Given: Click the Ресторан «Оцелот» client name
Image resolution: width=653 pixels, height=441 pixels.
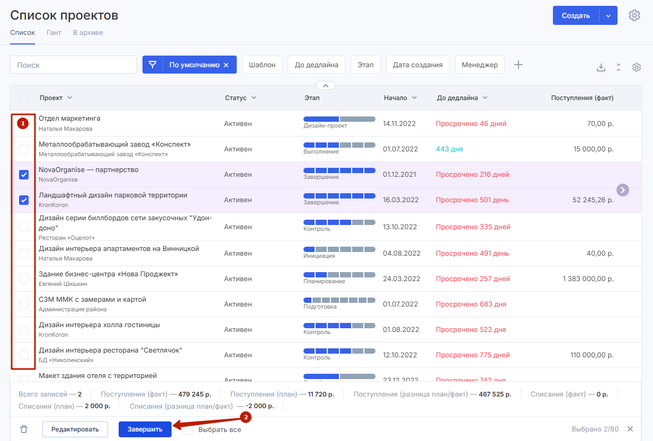Looking at the screenshot, I should [67, 238].
